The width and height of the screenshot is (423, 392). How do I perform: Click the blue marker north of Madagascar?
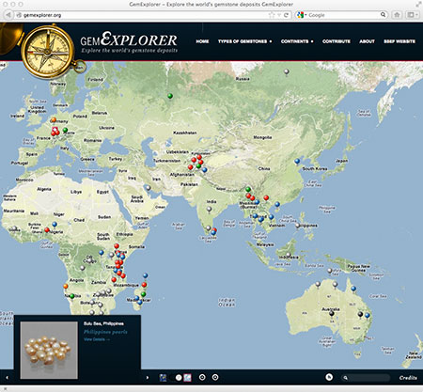tap(145, 275)
